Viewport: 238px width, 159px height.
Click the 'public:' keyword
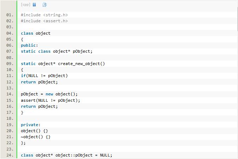tap(29, 45)
